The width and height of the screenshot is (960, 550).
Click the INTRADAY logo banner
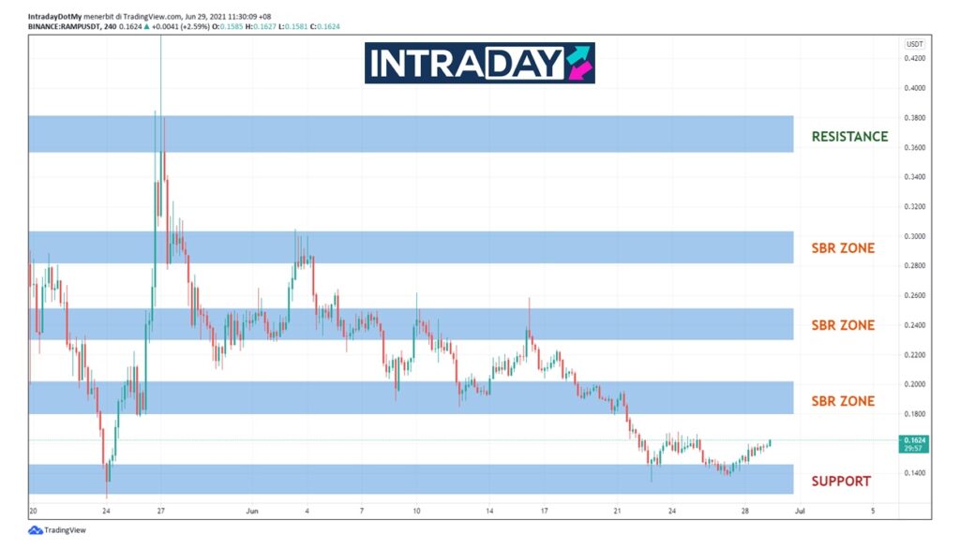click(x=479, y=63)
